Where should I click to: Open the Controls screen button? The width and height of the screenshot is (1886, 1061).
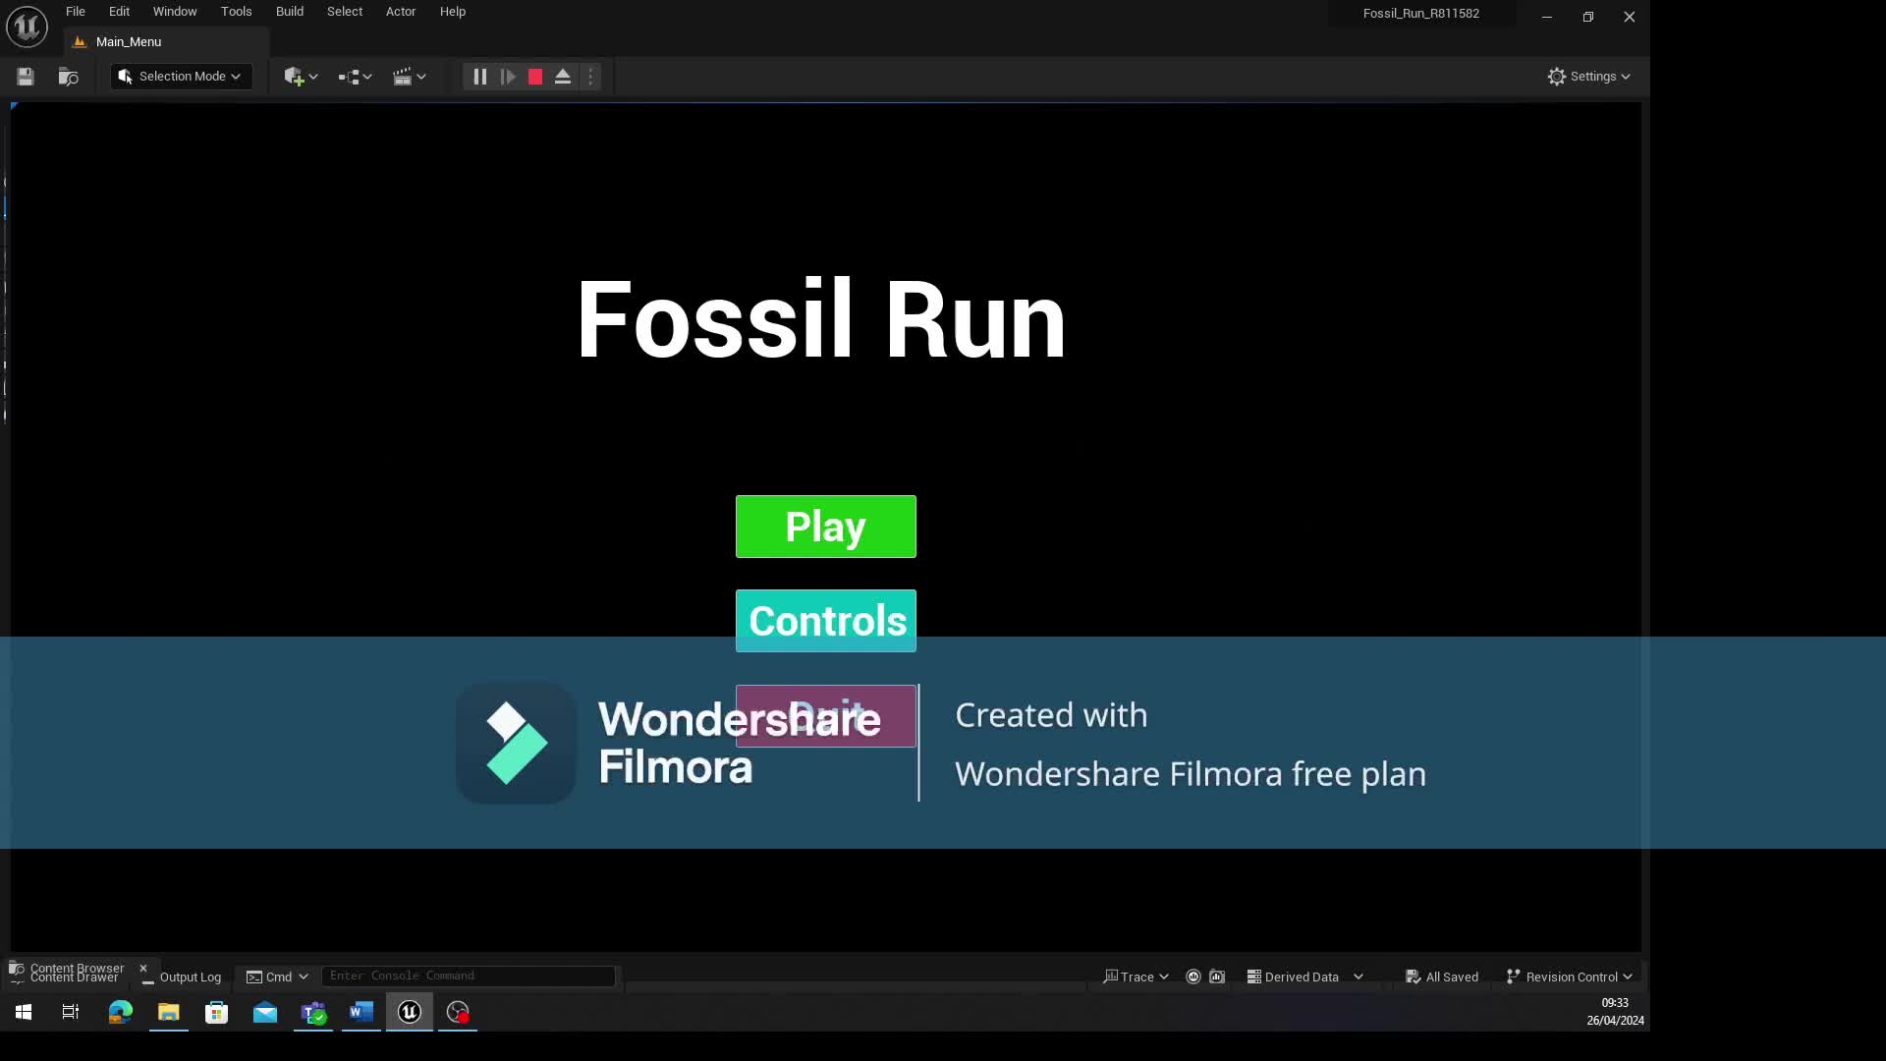[826, 621]
